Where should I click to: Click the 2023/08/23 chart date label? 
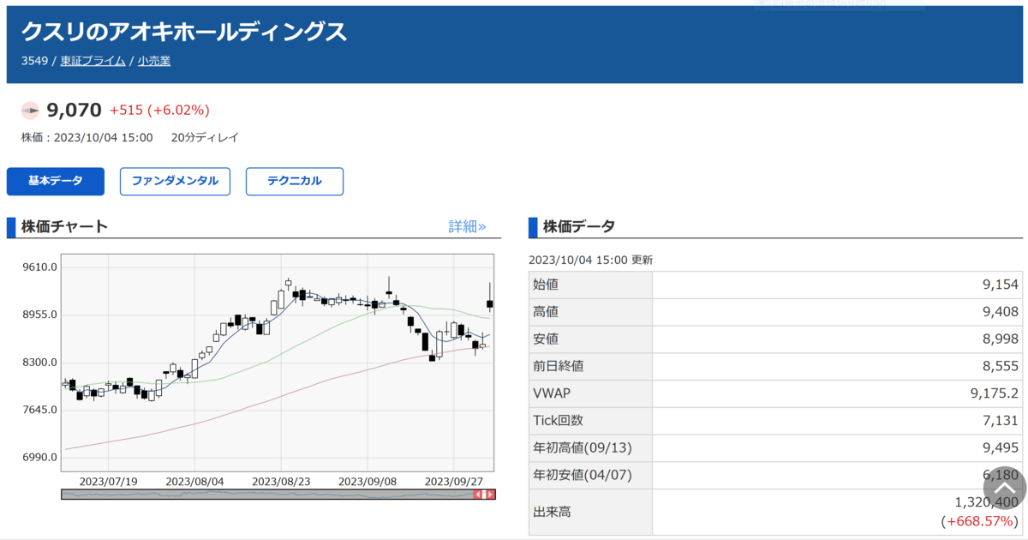(281, 481)
